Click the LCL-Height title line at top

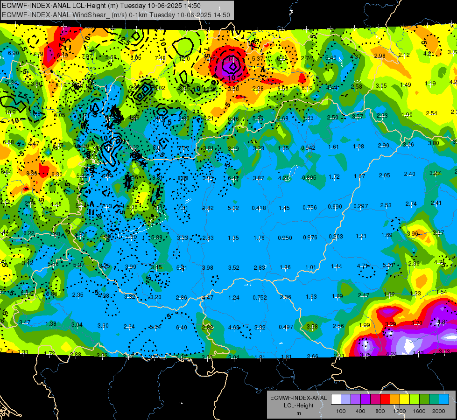(101, 6)
